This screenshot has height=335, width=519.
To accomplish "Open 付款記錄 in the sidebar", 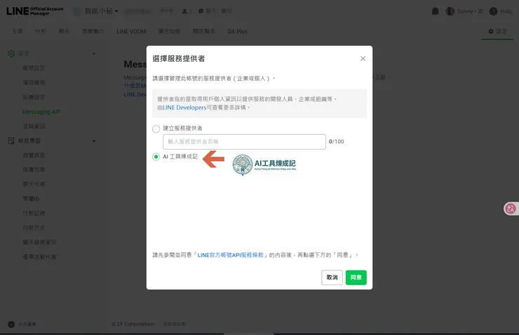I will [x=34, y=214].
